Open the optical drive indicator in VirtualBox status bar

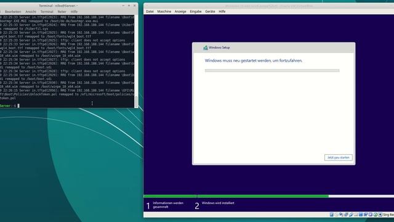click(337, 215)
